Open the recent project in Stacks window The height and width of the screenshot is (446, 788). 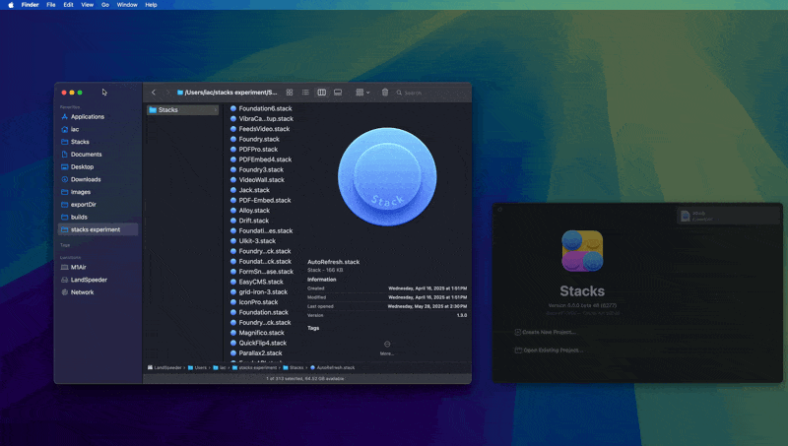click(729, 216)
